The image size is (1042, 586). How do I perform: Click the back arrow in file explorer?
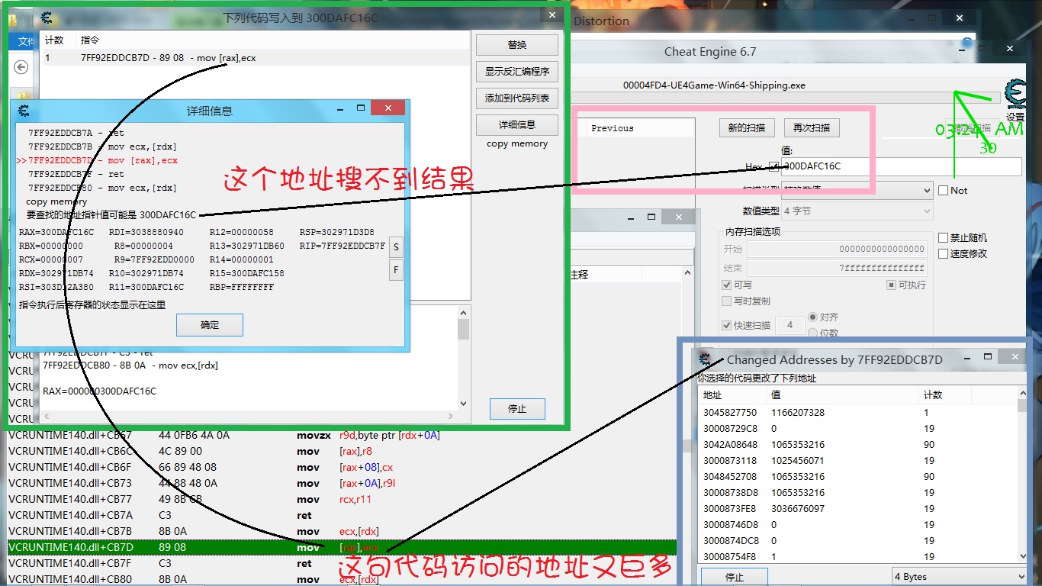pos(21,67)
